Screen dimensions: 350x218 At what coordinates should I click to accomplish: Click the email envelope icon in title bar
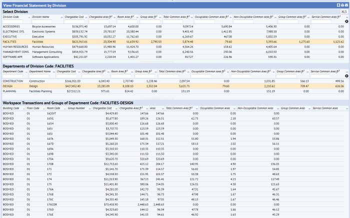pos(346,4)
